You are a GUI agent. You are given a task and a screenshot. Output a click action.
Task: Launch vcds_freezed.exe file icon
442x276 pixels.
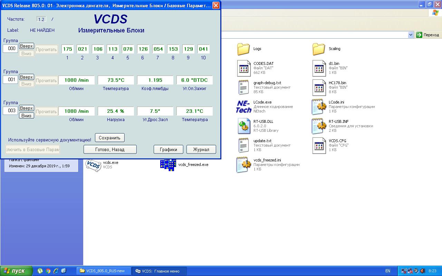click(x=168, y=165)
